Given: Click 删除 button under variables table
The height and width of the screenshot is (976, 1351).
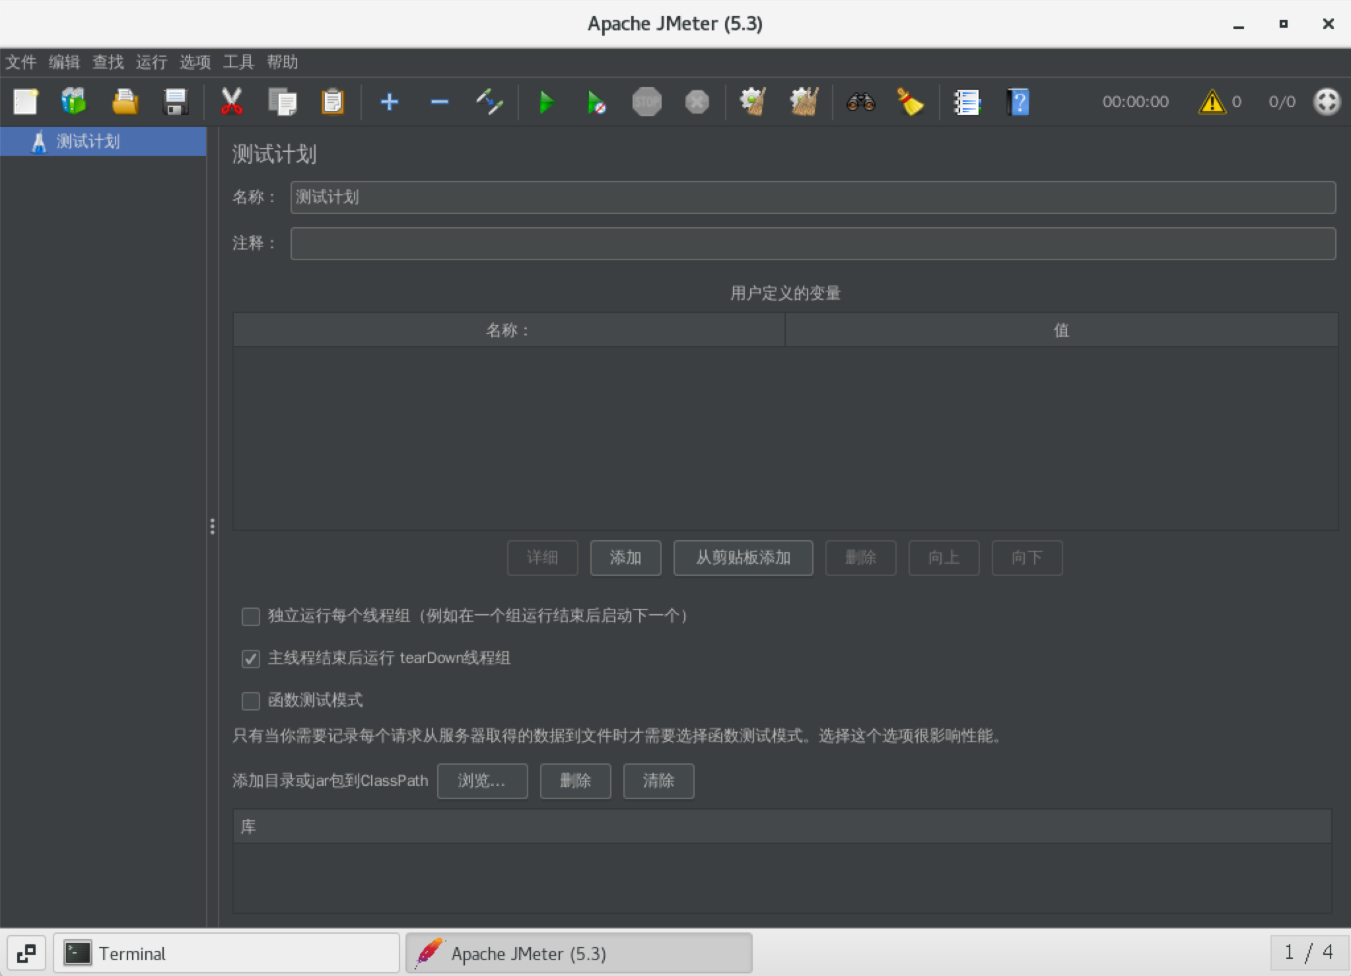Looking at the screenshot, I should coord(861,558).
